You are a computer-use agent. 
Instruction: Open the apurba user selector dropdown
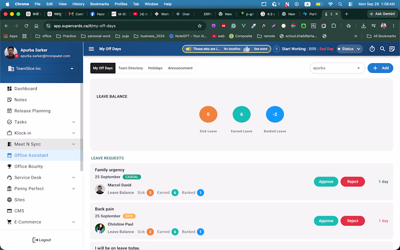point(337,68)
